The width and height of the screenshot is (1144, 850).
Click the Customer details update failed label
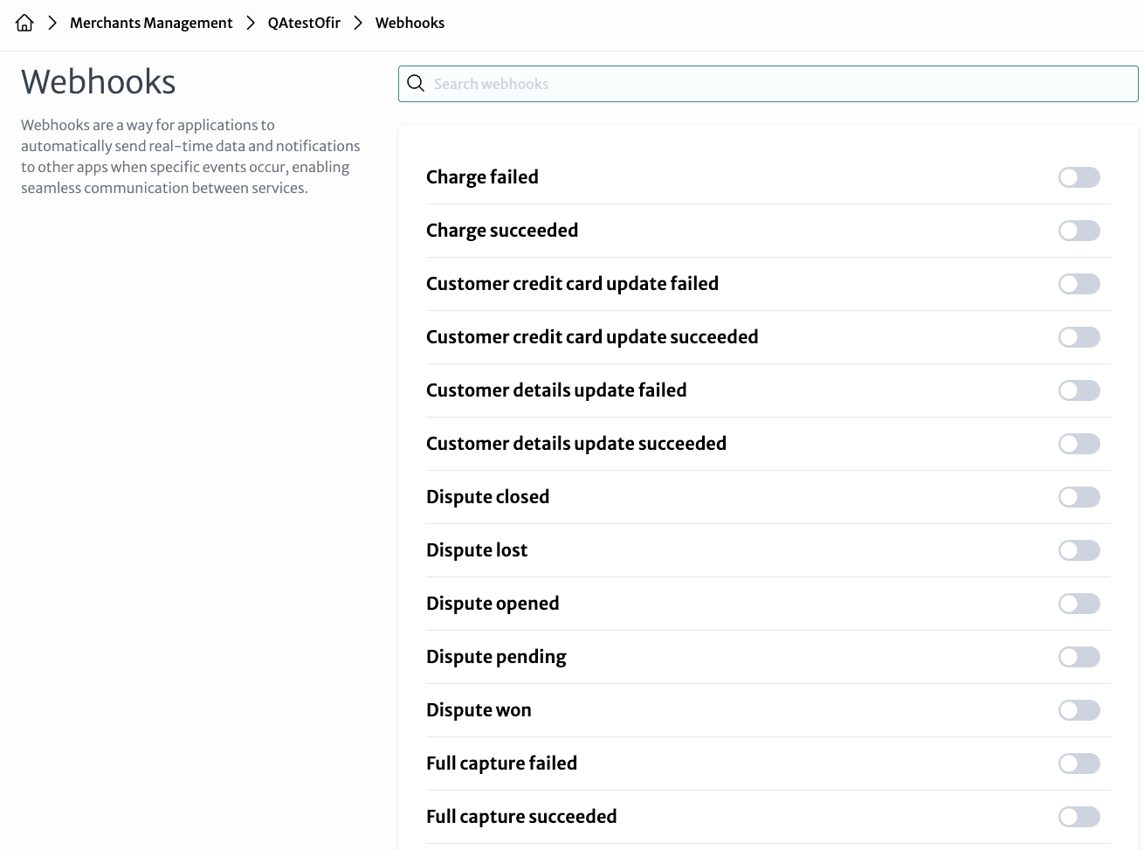click(x=556, y=390)
